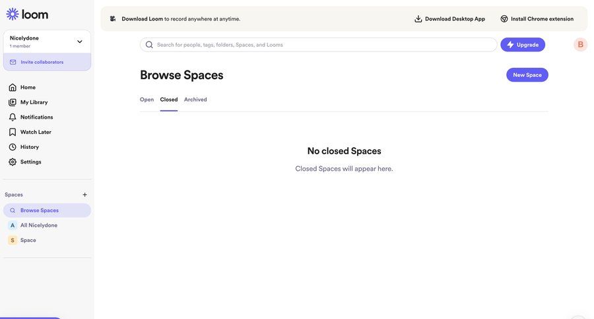Add a Space with plus icon

[x=84, y=195]
